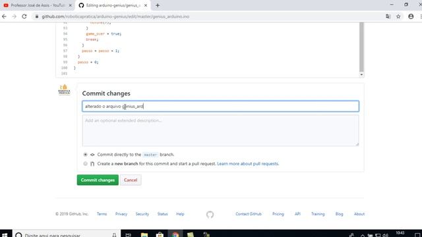Click the 'break;' code line
The width and height of the screenshot is (422, 237).
point(92,39)
